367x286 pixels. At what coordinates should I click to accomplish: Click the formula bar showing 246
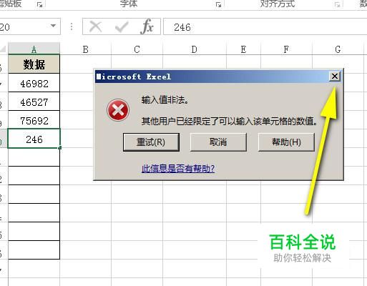265,26
